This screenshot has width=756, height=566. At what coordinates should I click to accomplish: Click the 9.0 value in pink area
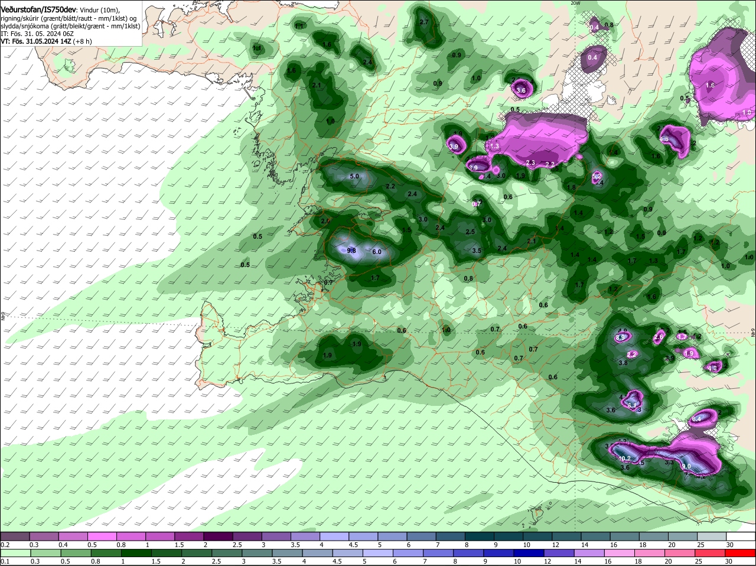(686, 466)
